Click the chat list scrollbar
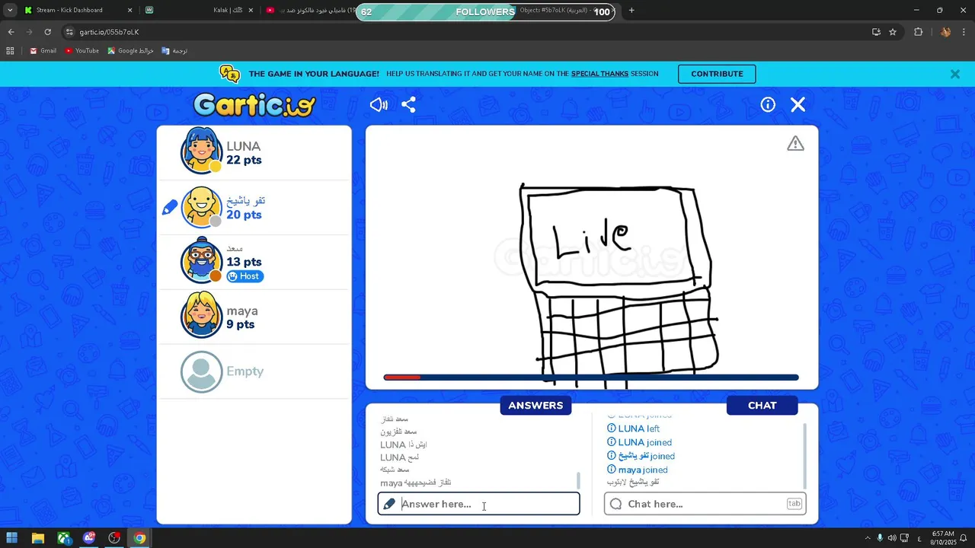975x548 pixels. point(804,455)
